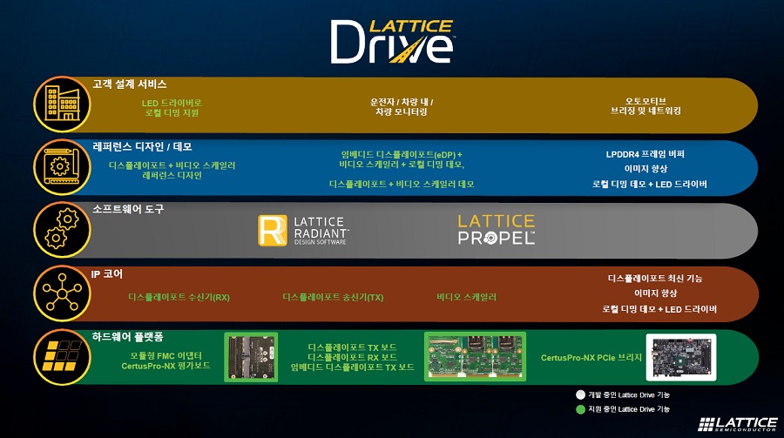Image resolution: width=784 pixels, height=438 pixels.
Task: Click '디스플레이포트 + 비디오 스케일러 레퍼런스 디자인' text
Action: [172, 170]
